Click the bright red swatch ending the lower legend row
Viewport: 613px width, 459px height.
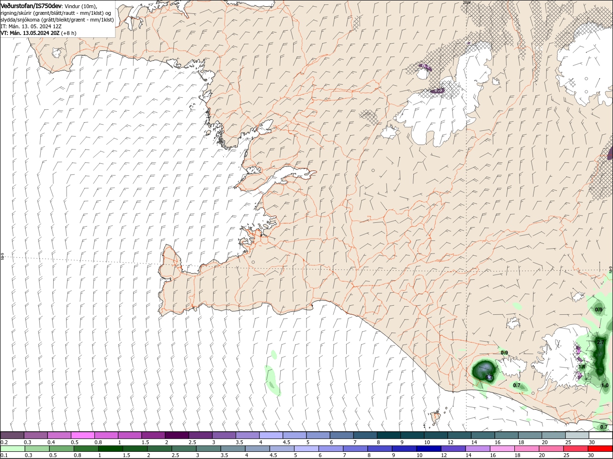pos(601,448)
